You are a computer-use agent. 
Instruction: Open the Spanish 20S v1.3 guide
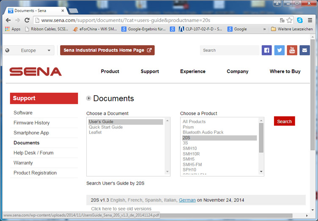pyautogui.click(x=153, y=200)
